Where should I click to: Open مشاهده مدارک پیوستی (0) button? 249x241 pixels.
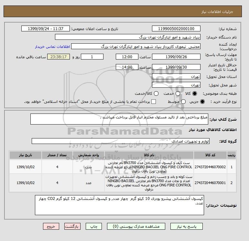tap(136, 226)
